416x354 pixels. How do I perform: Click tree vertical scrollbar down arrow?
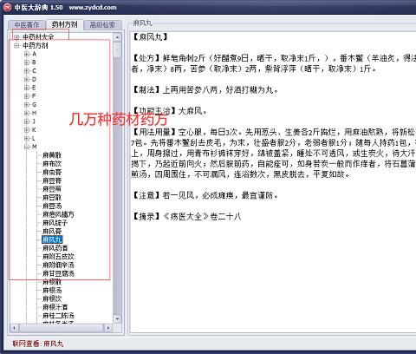pyautogui.click(x=117, y=318)
